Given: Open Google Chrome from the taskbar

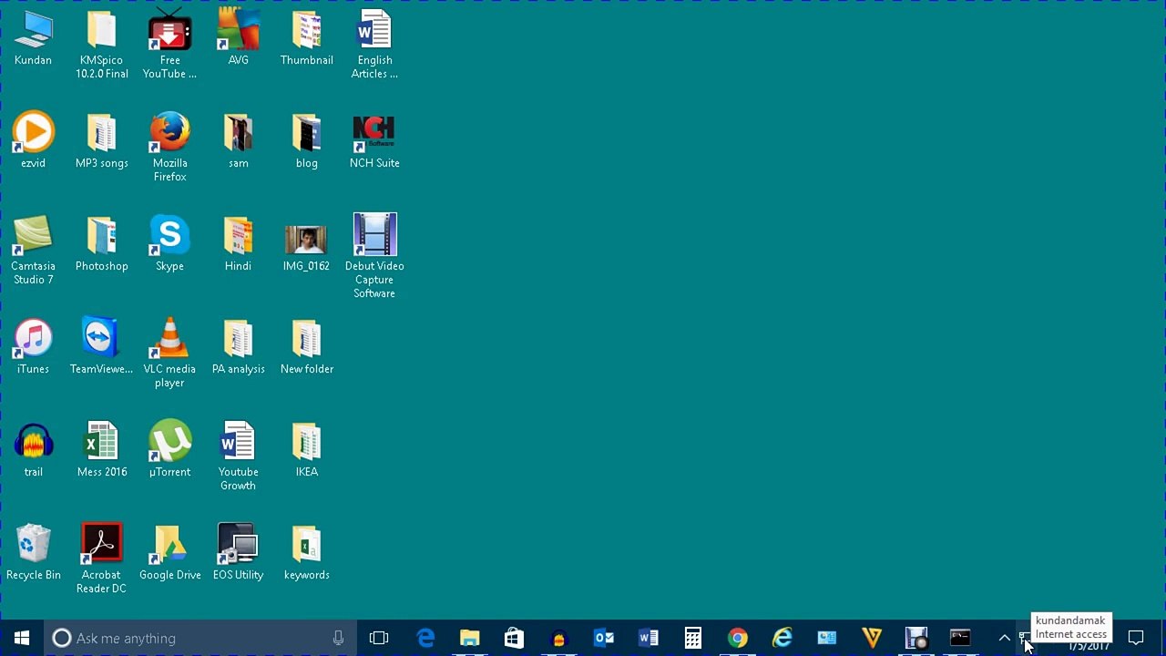Looking at the screenshot, I should click(737, 638).
